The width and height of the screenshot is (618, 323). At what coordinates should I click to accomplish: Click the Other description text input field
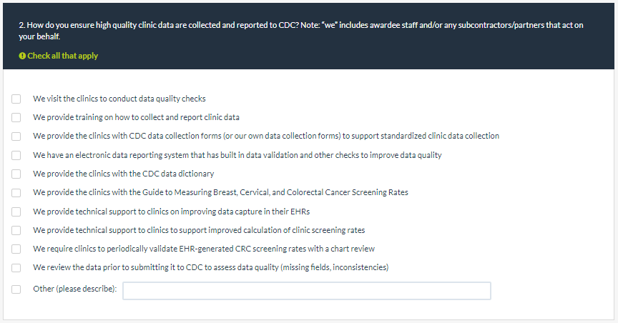pyautogui.click(x=307, y=290)
